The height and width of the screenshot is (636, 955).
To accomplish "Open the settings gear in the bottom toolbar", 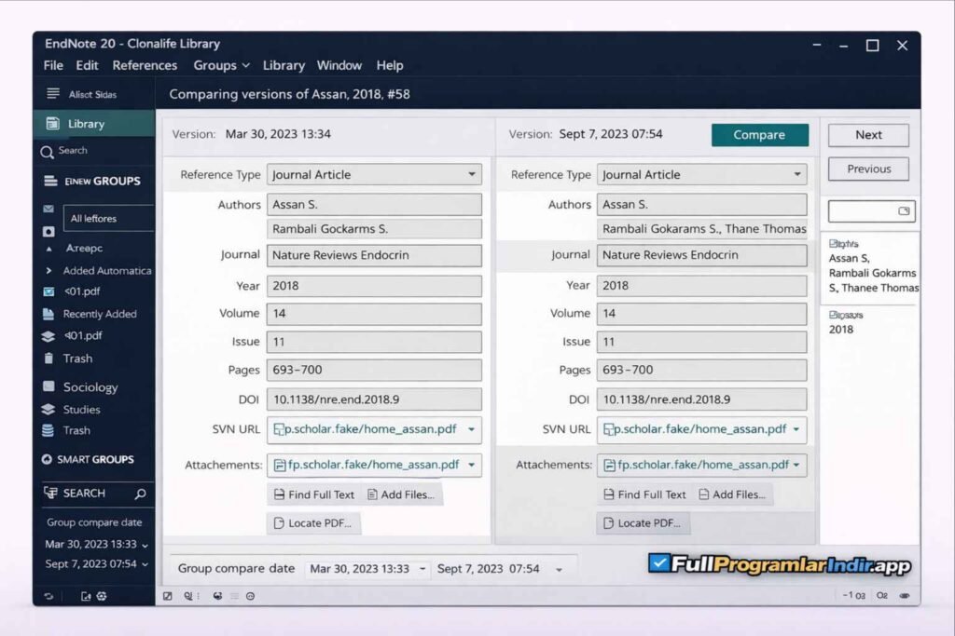I will [103, 596].
